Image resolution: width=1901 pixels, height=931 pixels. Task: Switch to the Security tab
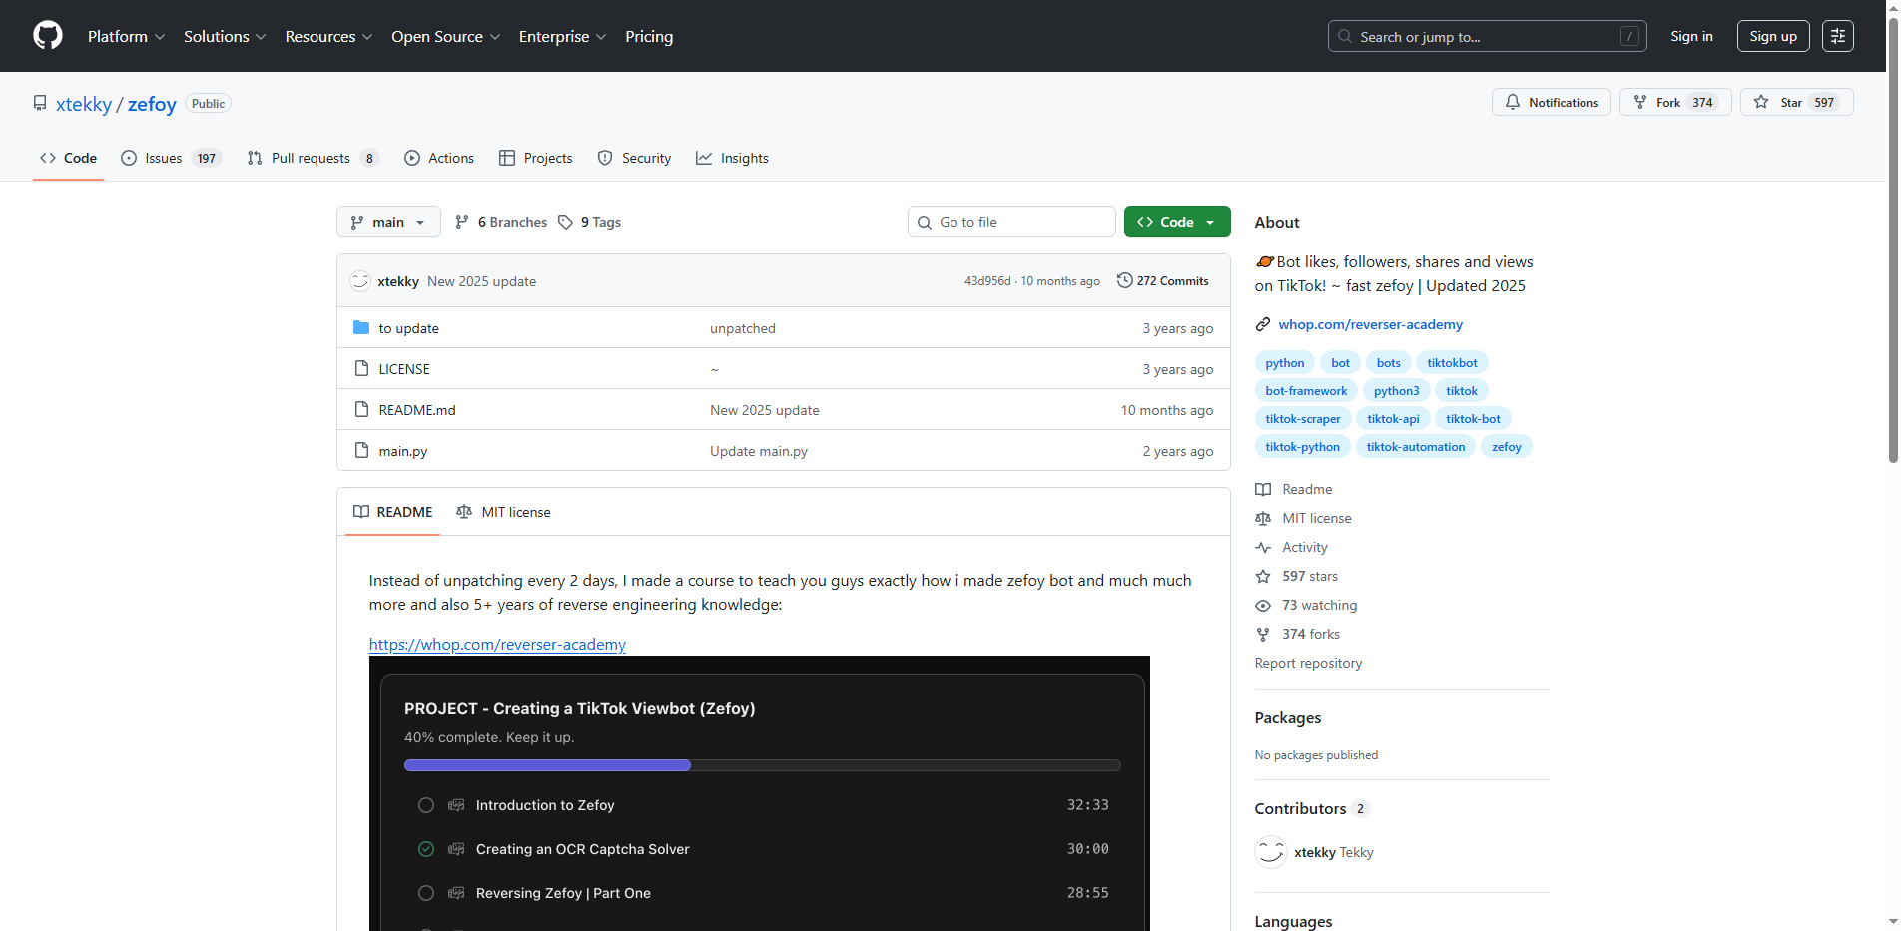click(x=634, y=158)
